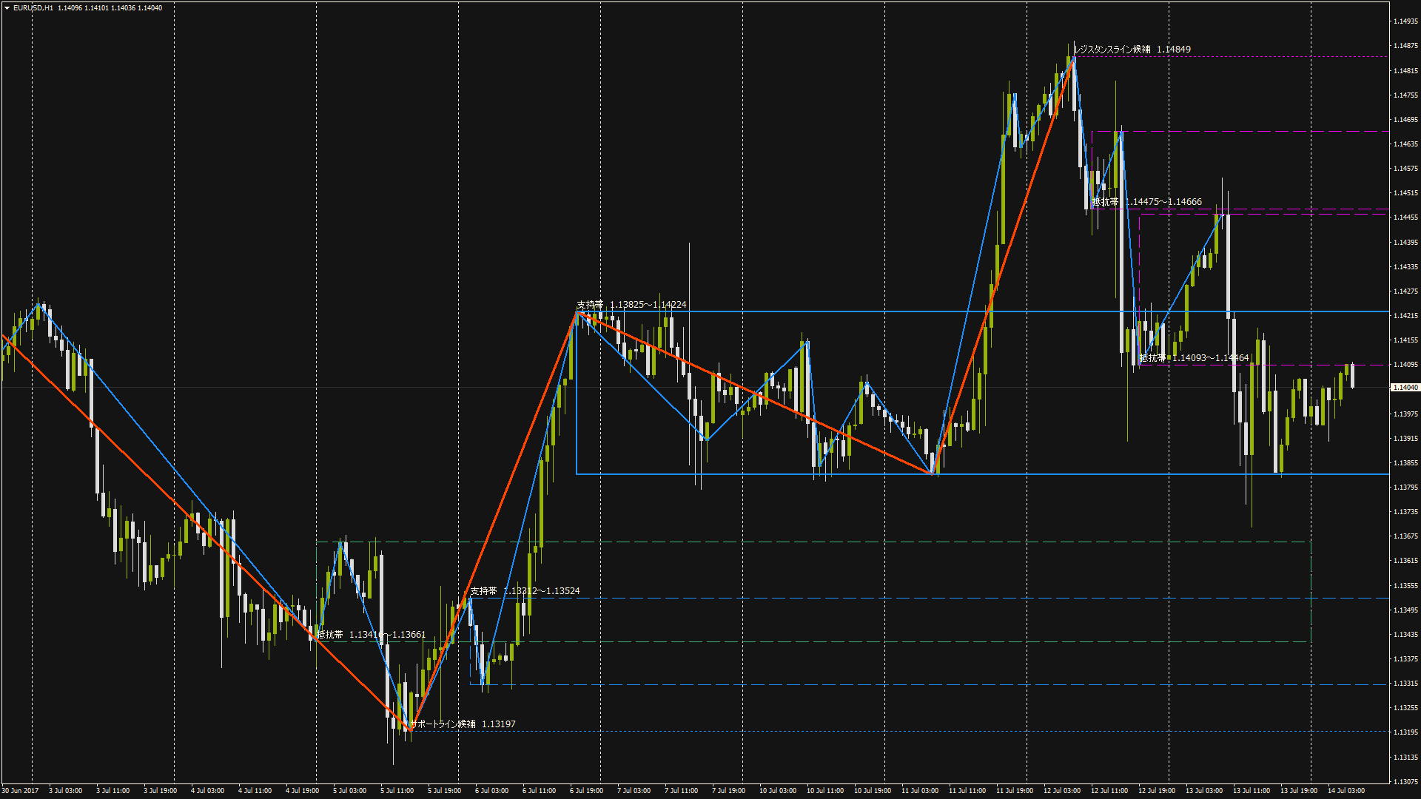
Task: Click the 1.14755 price scale value
Action: (1405, 95)
